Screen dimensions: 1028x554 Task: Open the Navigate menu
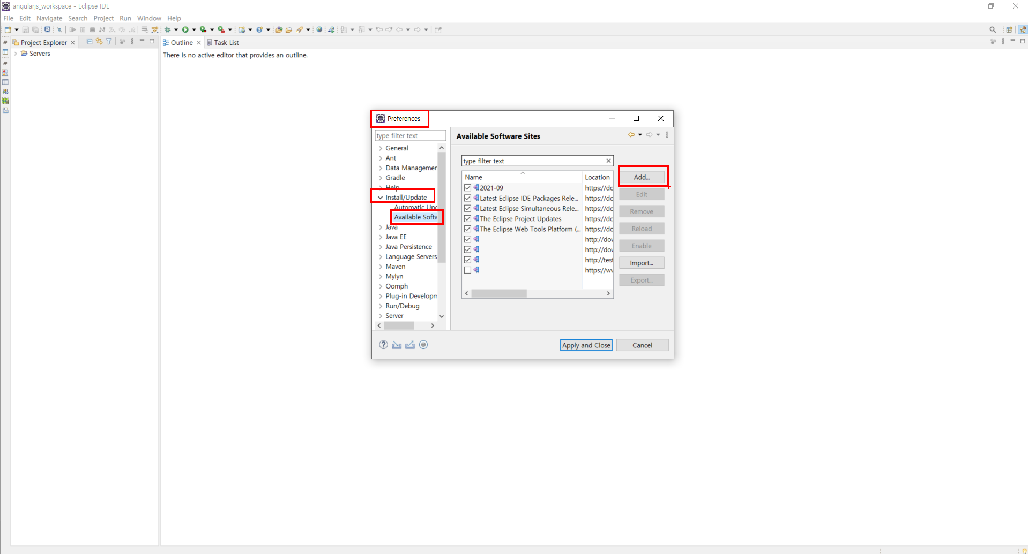[x=49, y=18]
